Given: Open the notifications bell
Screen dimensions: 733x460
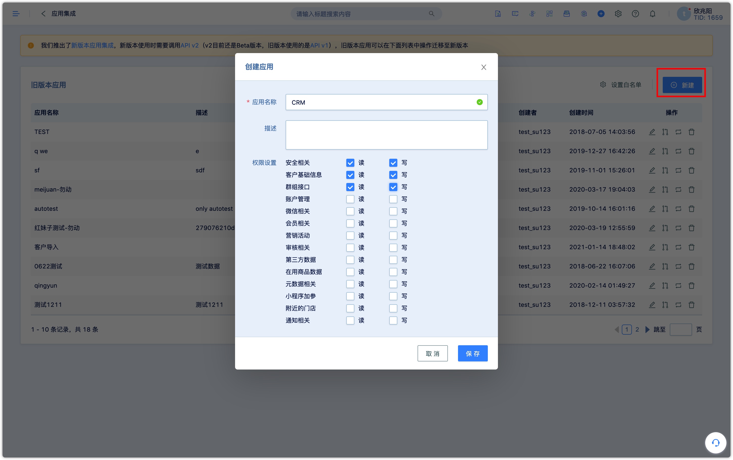Looking at the screenshot, I should click(652, 14).
